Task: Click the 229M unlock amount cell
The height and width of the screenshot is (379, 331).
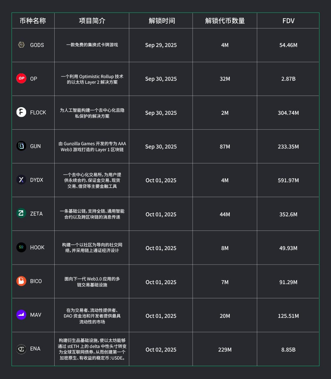Action: point(225,350)
